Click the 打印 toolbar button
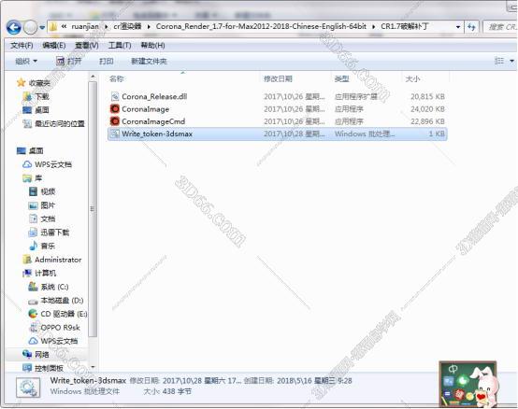The width and height of the screenshot is (518, 409). 107,61
